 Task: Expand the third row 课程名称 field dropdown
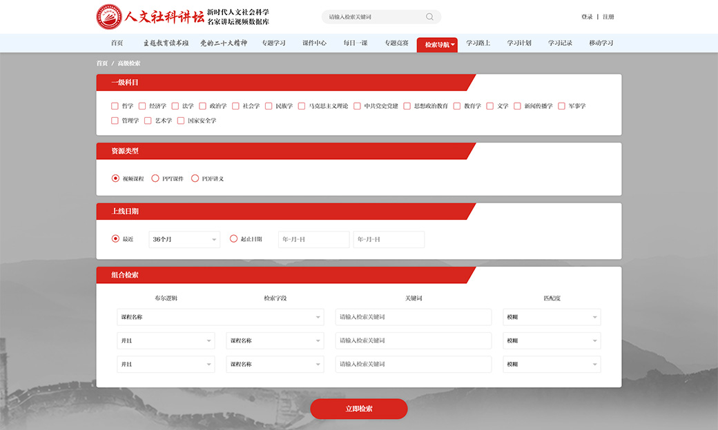pyautogui.click(x=275, y=364)
